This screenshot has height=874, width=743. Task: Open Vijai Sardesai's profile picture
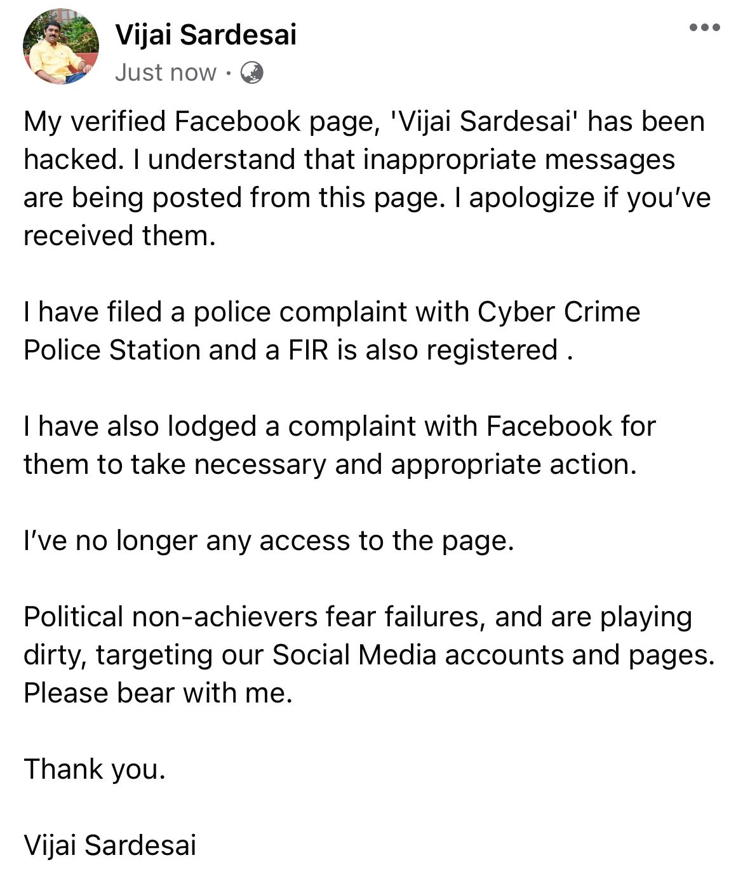point(61,46)
